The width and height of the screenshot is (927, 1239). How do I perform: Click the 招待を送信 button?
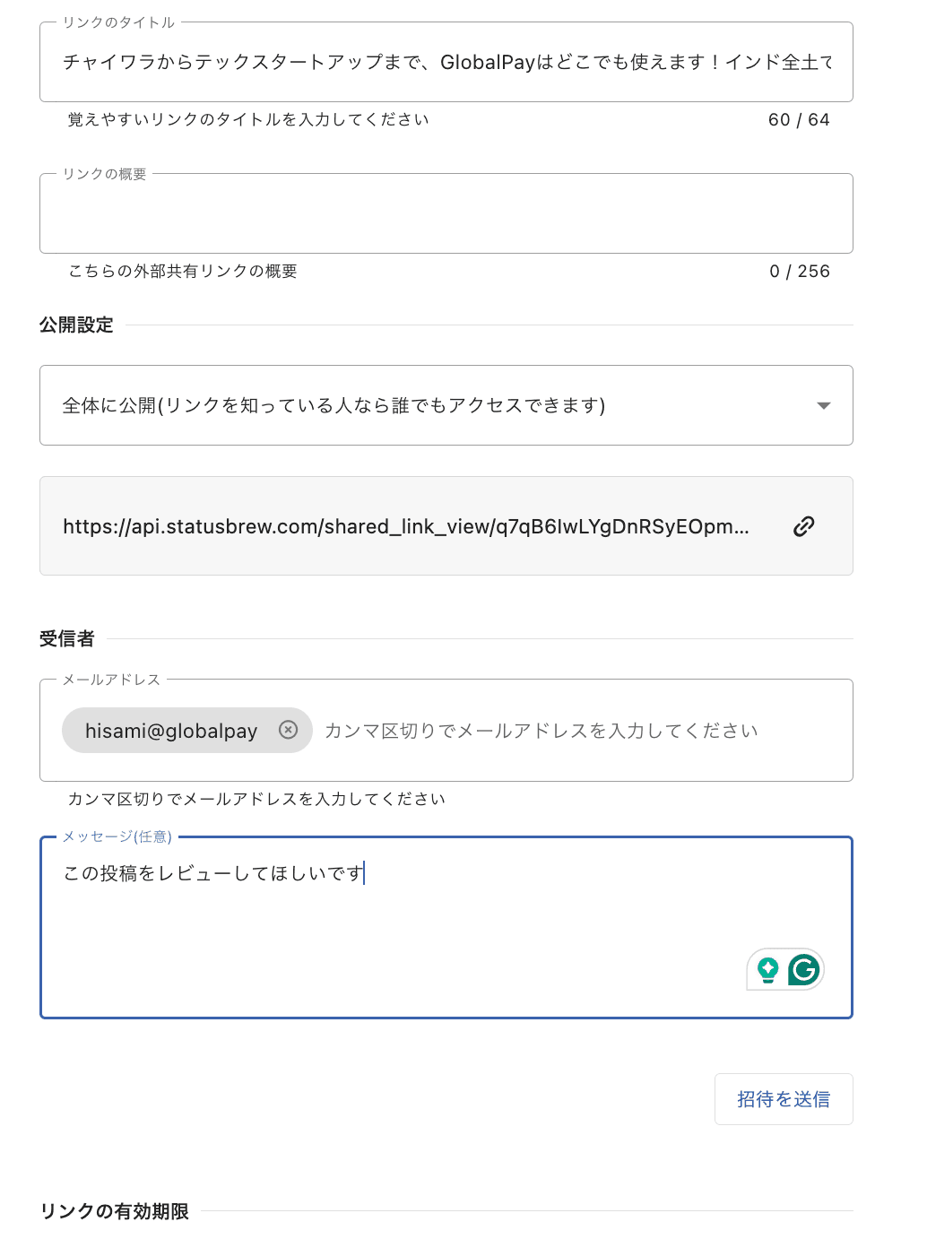pos(783,1099)
